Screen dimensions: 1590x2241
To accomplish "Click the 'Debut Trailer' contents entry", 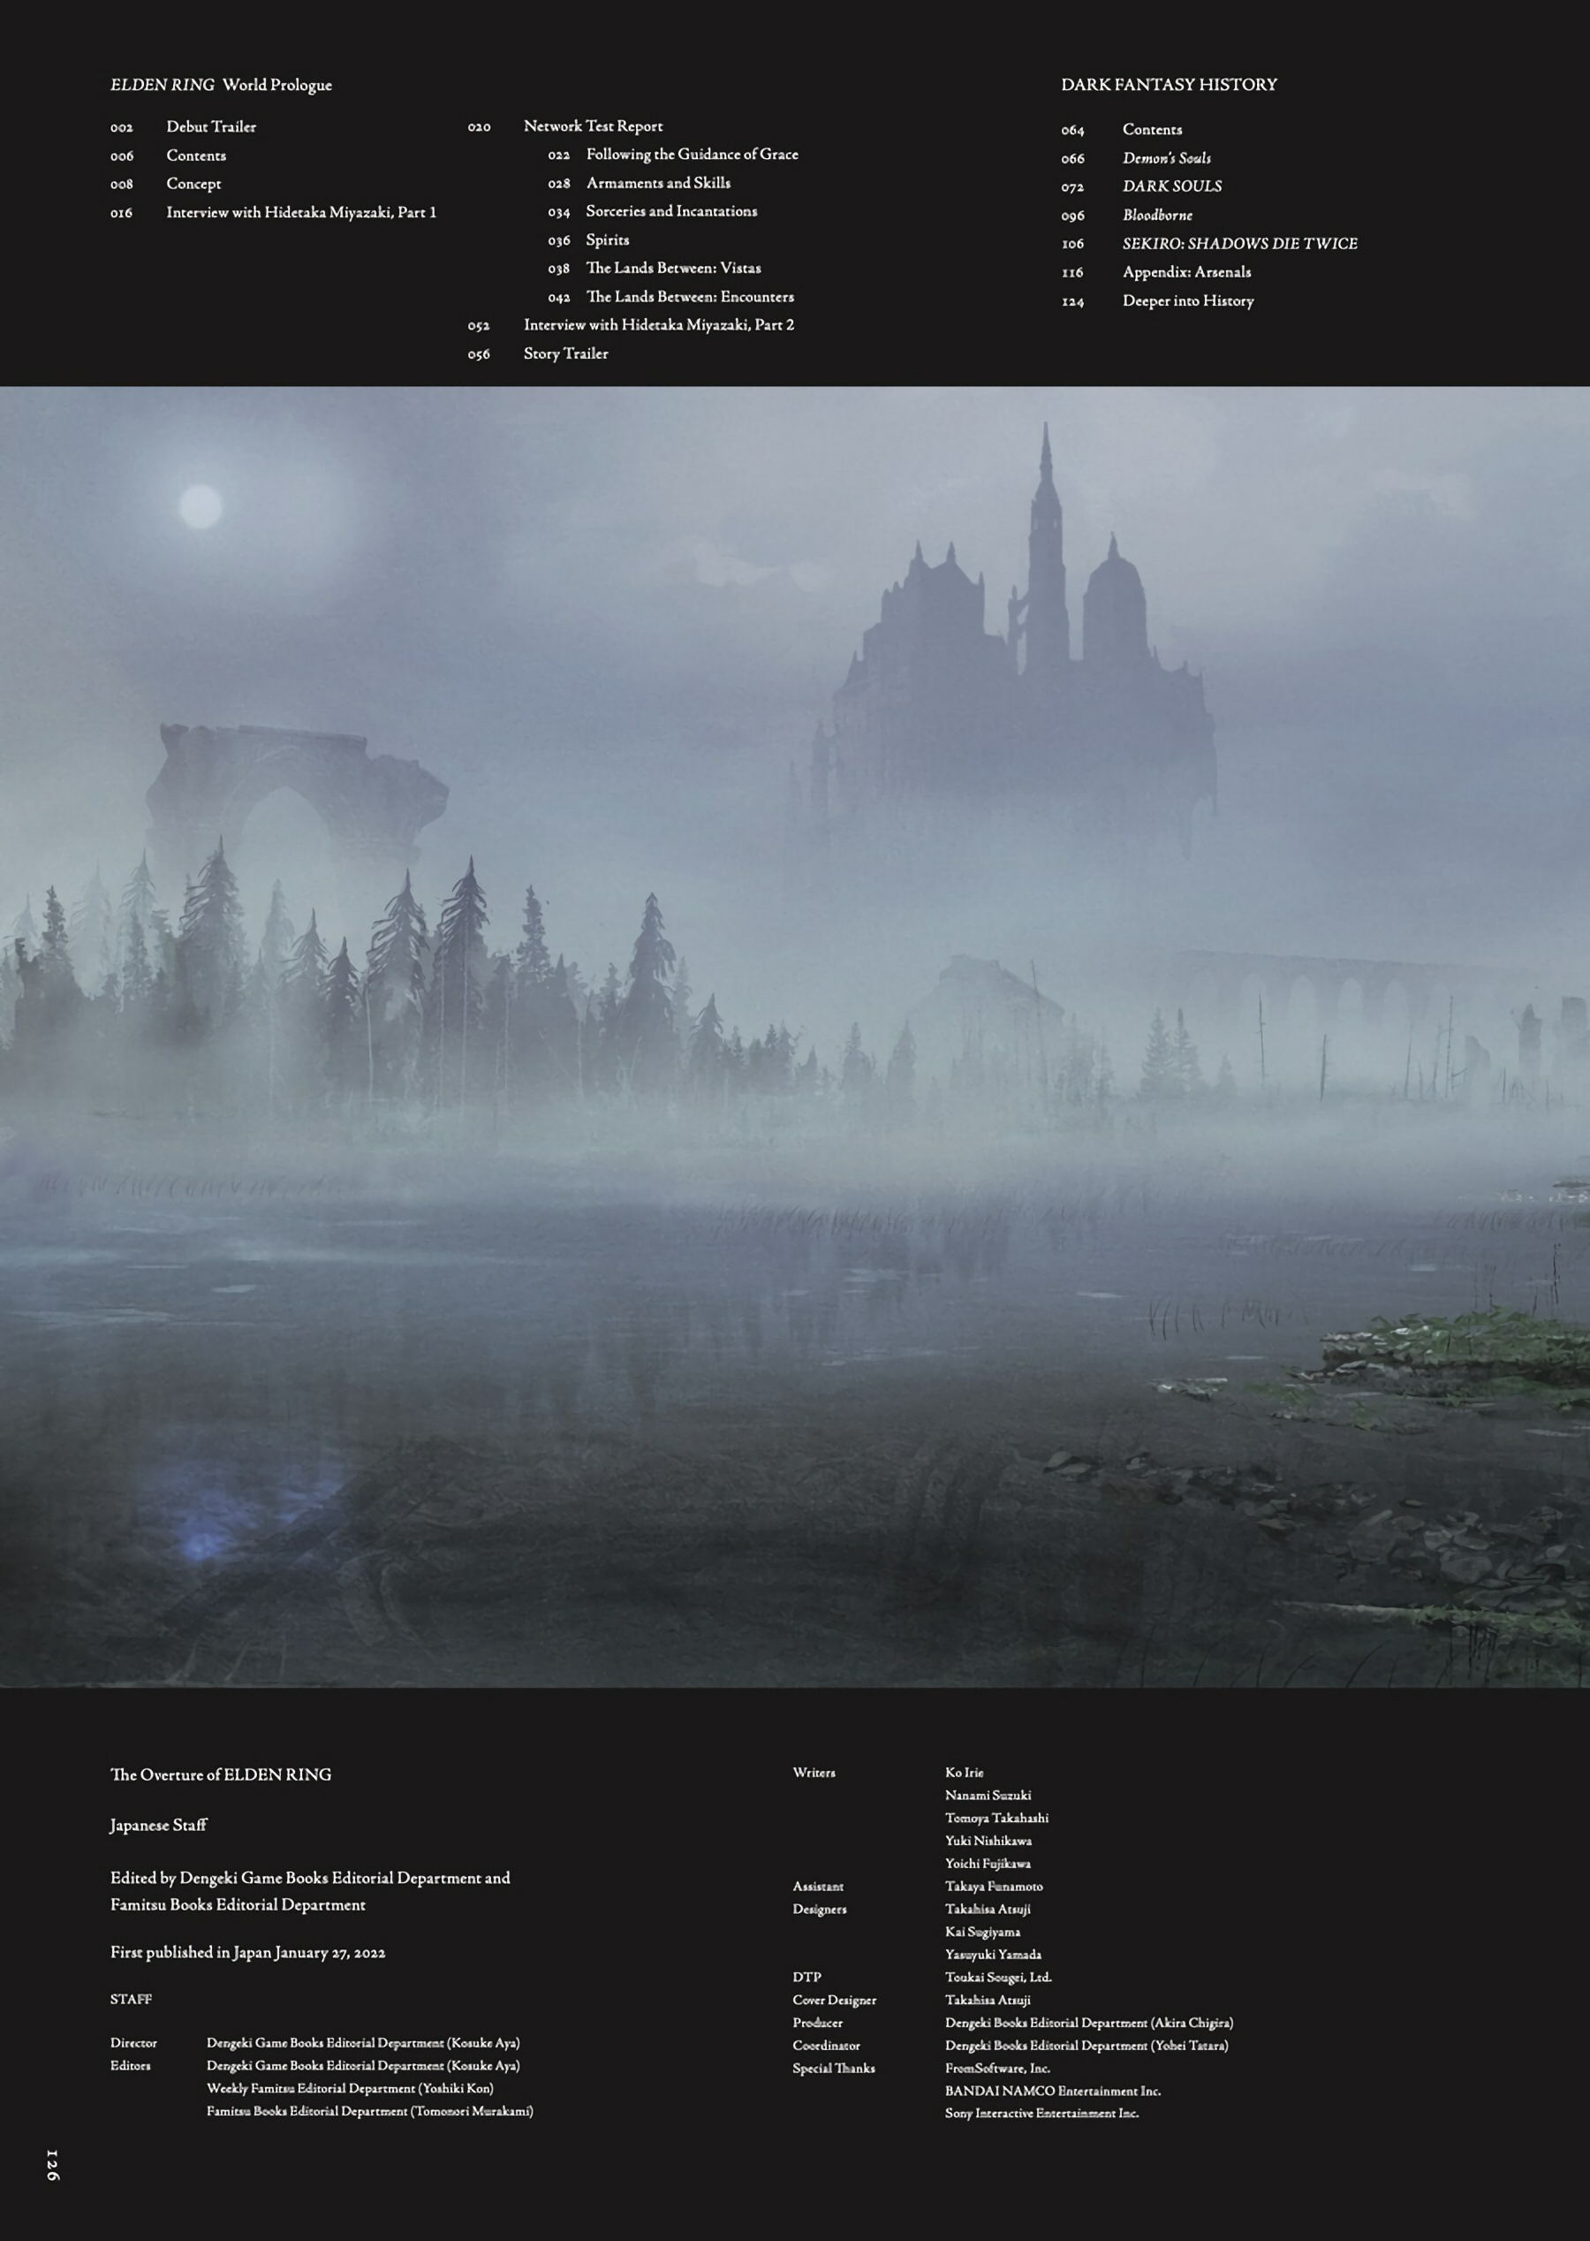I will (210, 126).
